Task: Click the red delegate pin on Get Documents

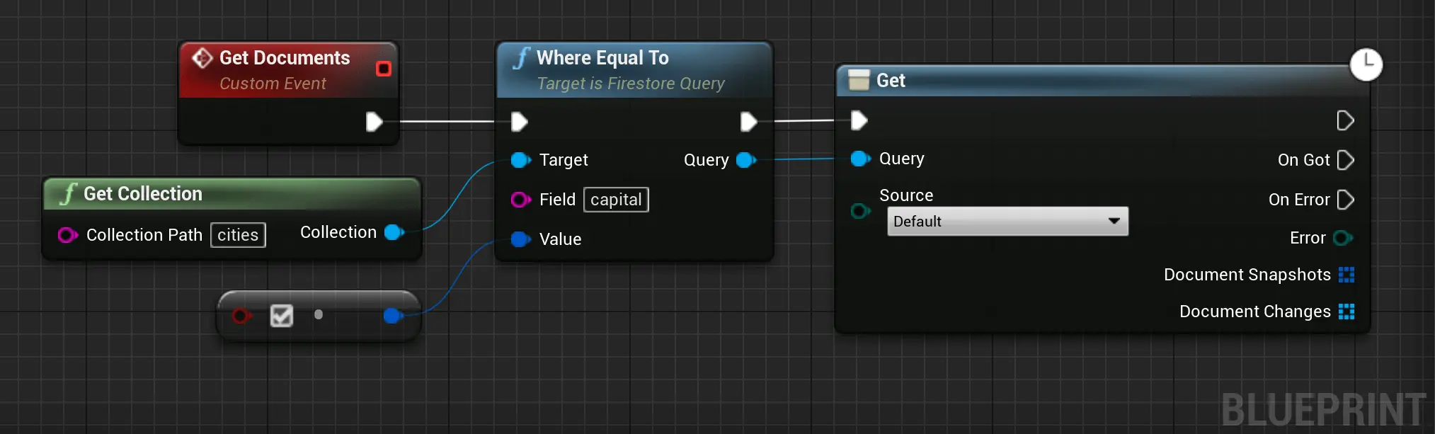Action: click(x=383, y=69)
